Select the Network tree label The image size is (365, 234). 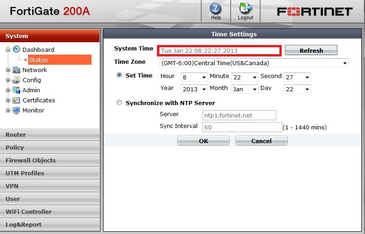(x=35, y=70)
